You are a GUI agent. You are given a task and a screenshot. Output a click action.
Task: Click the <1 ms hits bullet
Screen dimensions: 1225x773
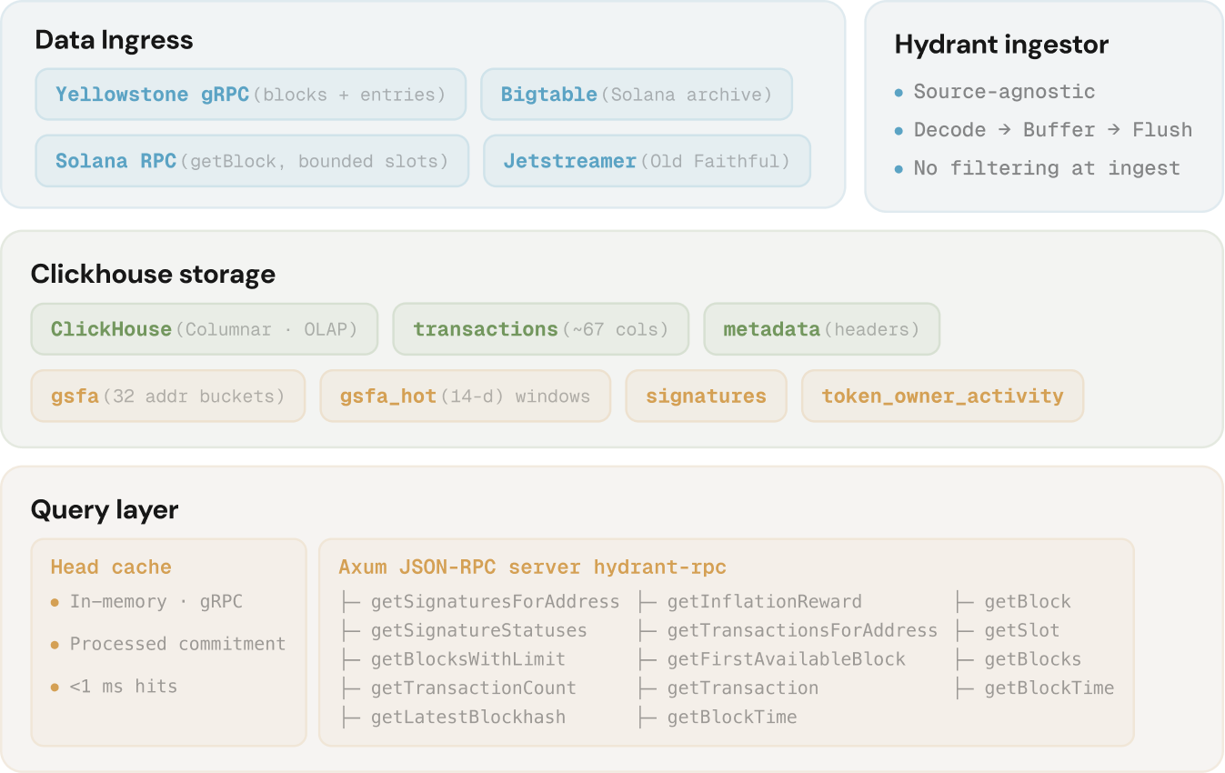pos(114,686)
